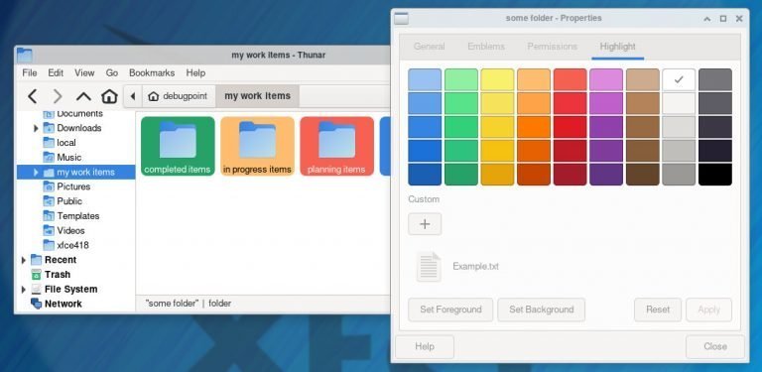Open the completed items folder
Viewport: 762px width, 372px height.
coord(178,146)
